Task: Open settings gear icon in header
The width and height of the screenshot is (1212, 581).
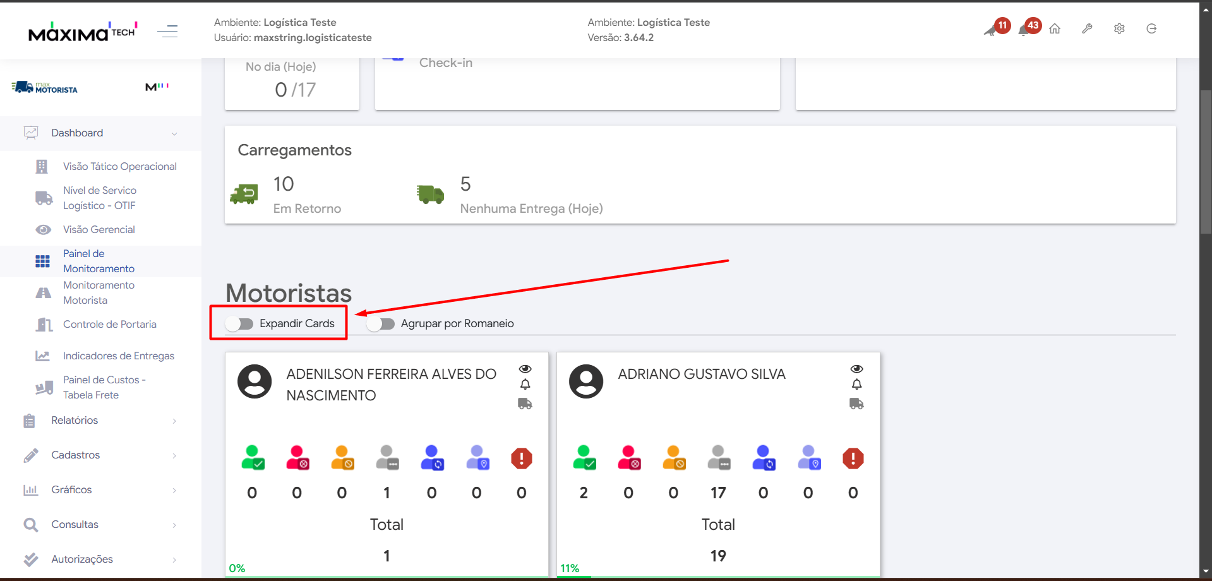Action: 1119,29
